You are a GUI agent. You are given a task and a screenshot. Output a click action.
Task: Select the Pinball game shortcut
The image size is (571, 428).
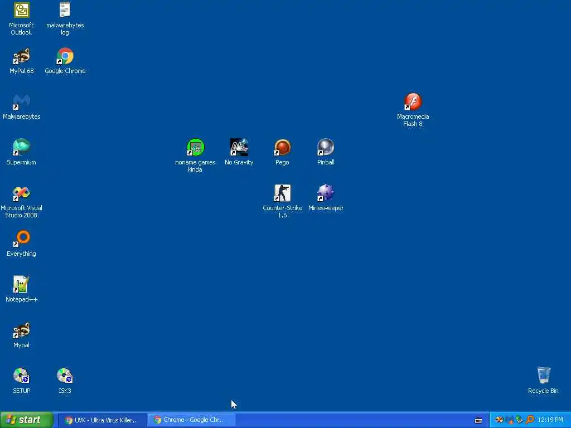[326, 153]
